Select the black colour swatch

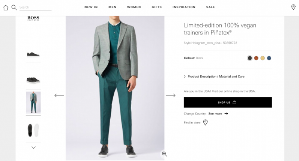250,58
